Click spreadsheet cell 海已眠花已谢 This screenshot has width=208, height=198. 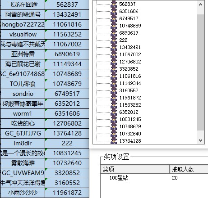pyautogui.click(x=23, y=64)
